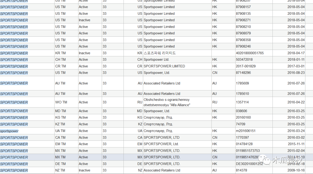Select the date 2018-01-11

coord(296,60)
